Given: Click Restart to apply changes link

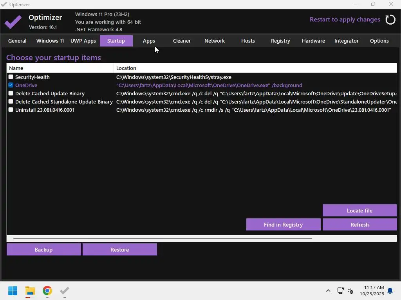Looking at the screenshot, I should pos(345,20).
